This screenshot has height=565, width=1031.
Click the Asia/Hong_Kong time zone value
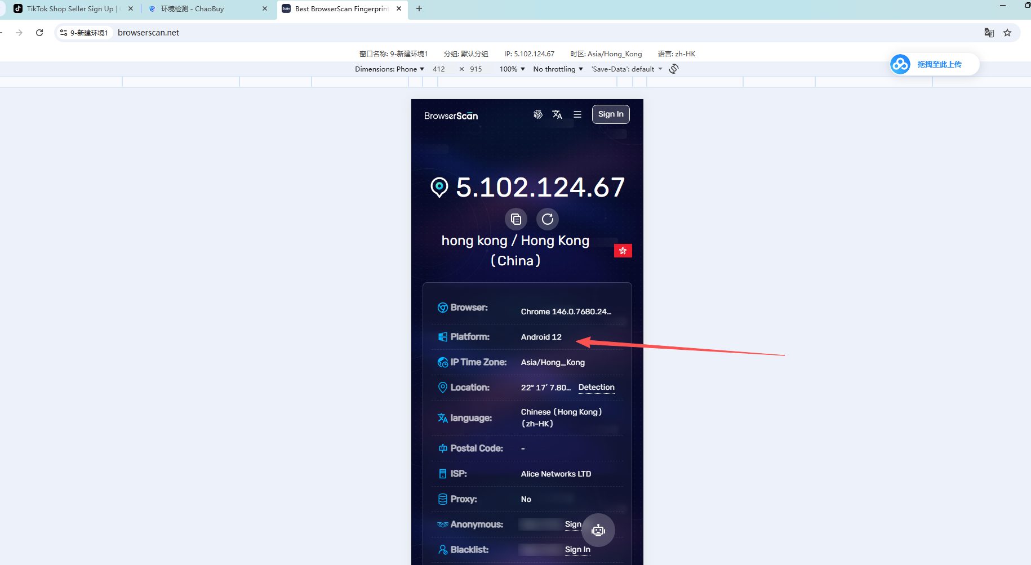553,362
